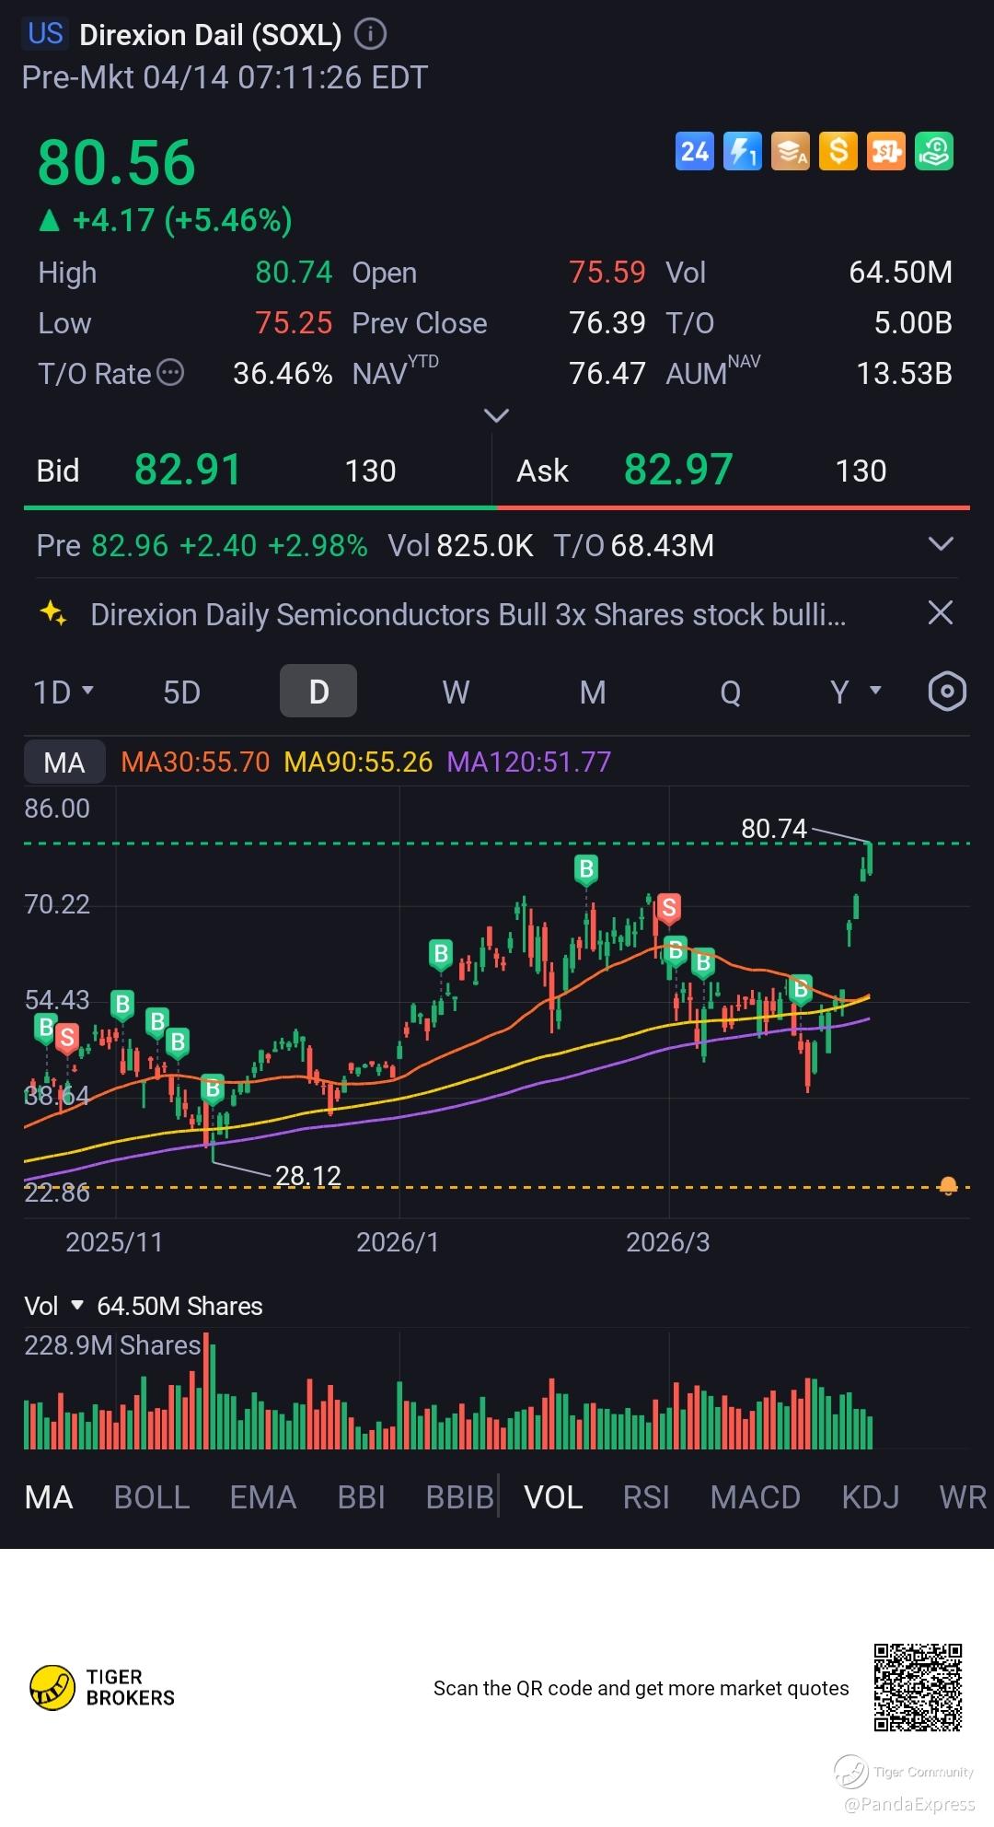Tap the stacked layers badge icon
This screenshot has height=1827, width=994.
(791, 151)
